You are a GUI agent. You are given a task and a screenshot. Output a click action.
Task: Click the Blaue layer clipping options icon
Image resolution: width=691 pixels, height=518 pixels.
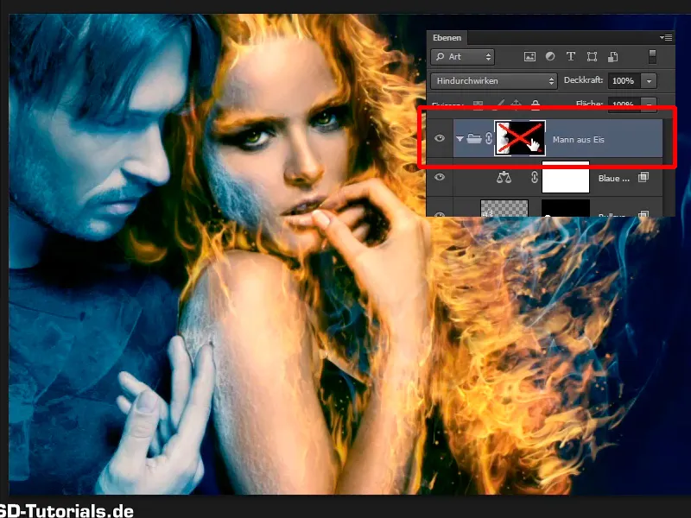tap(643, 177)
